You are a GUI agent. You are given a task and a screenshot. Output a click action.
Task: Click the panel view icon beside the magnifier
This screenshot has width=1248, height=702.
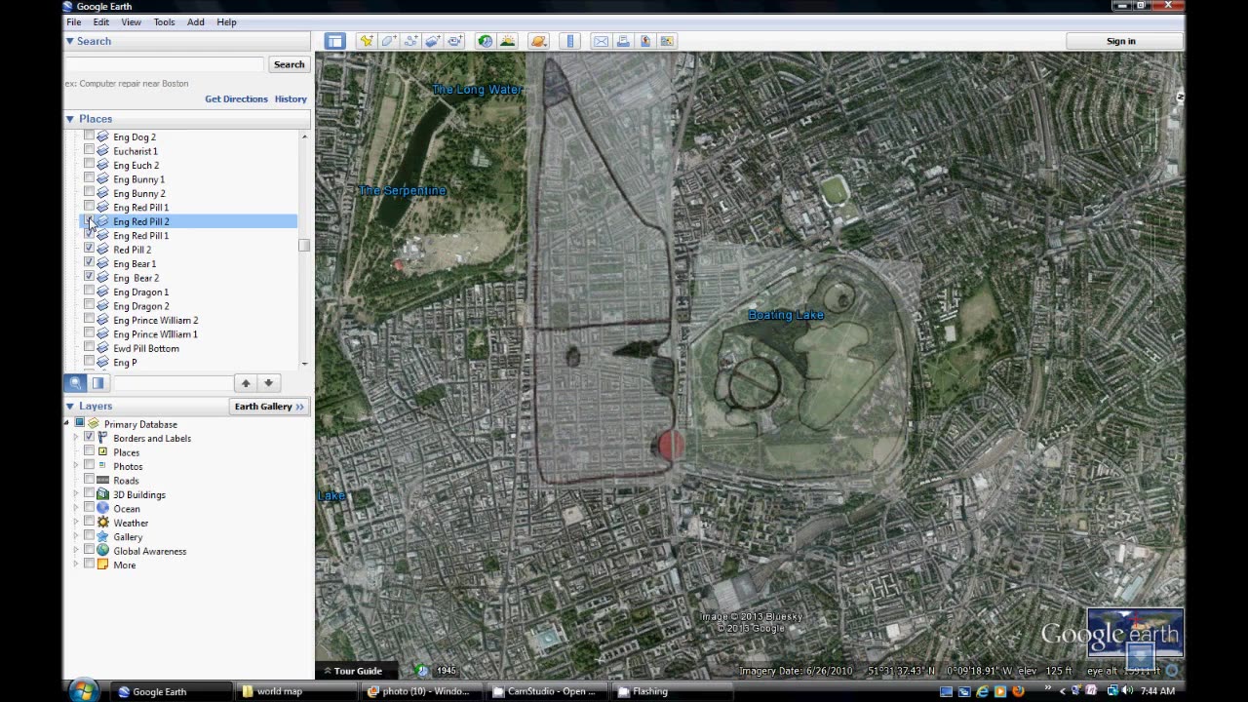coord(97,383)
